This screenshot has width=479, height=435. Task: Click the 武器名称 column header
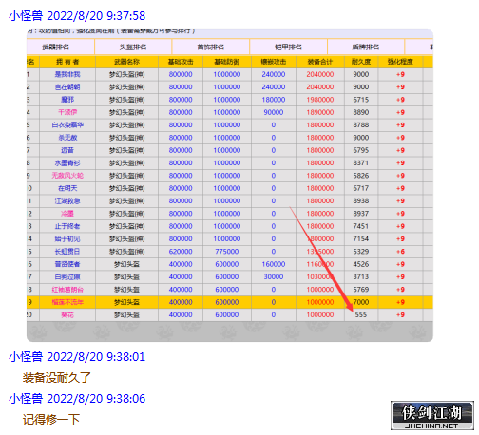tap(126, 62)
